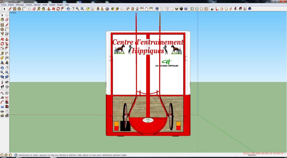Switch to the Front view house icon
This screenshot has height=158, width=287.
tap(137, 9)
